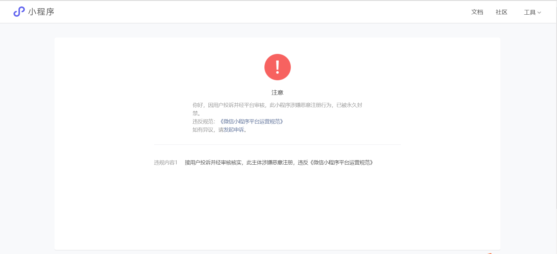Click the ban notice paragraph starting 你好
Image resolution: width=557 pixels, height=254 pixels.
click(277, 109)
